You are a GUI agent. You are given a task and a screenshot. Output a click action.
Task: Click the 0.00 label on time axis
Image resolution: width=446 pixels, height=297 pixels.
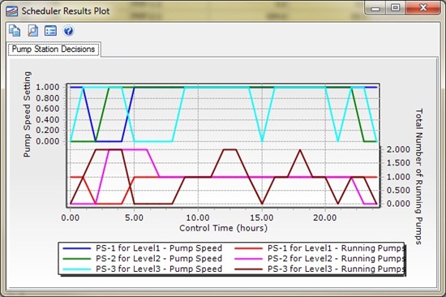click(x=71, y=217)
